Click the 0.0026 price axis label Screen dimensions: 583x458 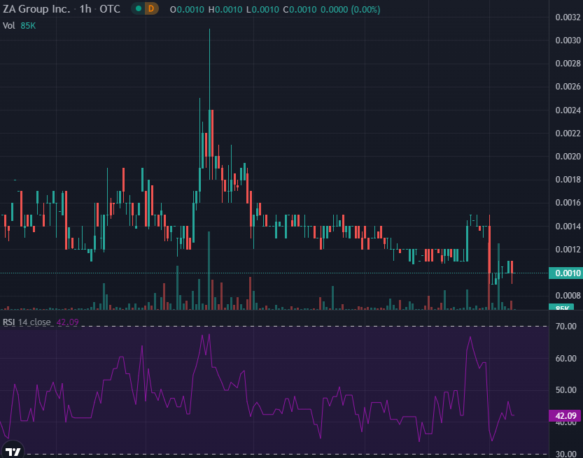(x=568, y=87)
